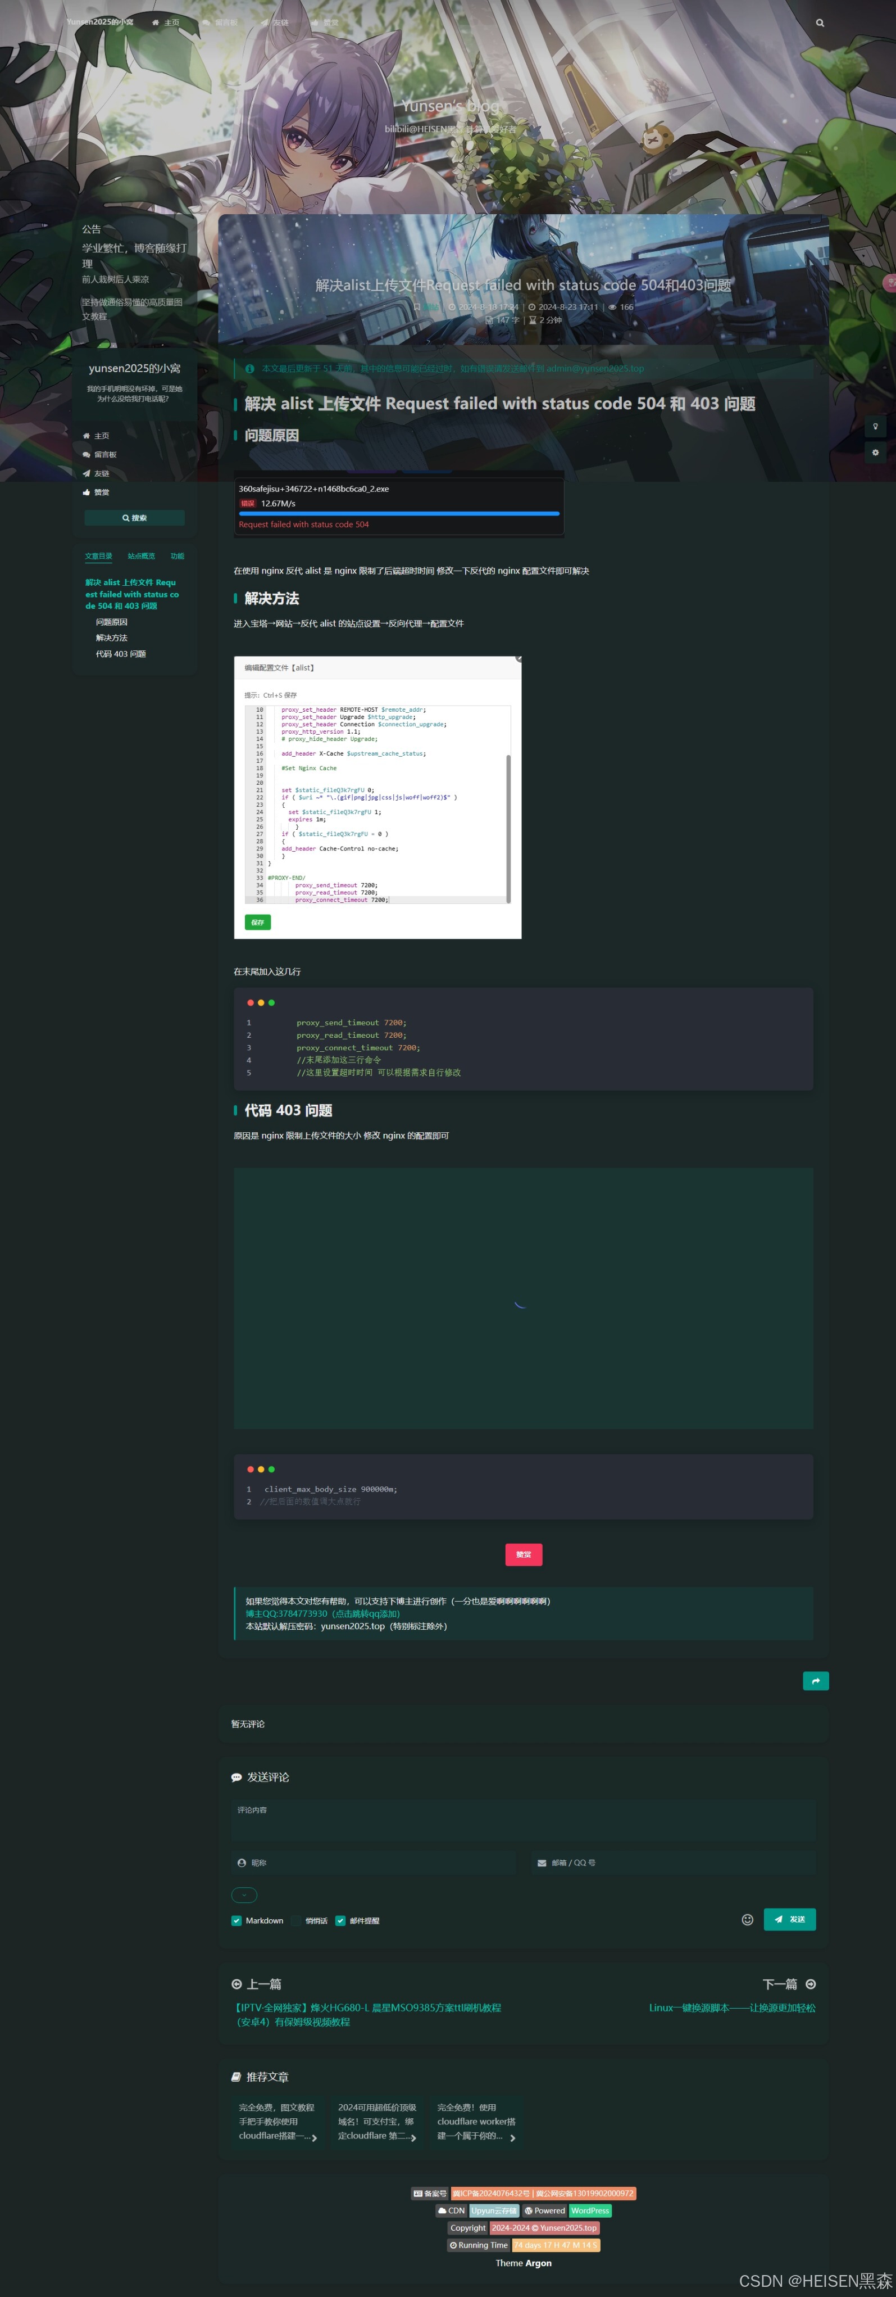Screen dimensions: 896x2297
Task: Open the emoji smiley picker
Action: pyautogui.click(x=748, y=1920)
